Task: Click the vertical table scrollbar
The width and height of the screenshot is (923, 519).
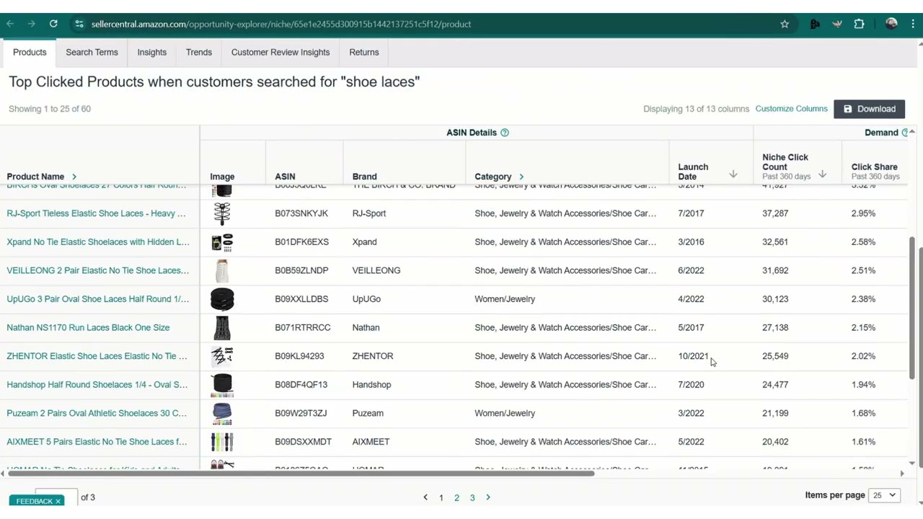Action: click(x=912, y=306)
